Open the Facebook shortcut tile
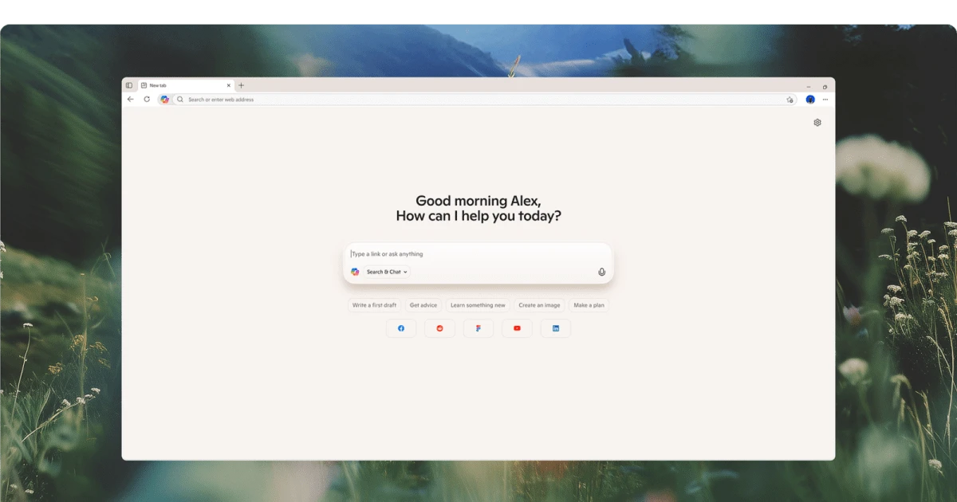 401,328
